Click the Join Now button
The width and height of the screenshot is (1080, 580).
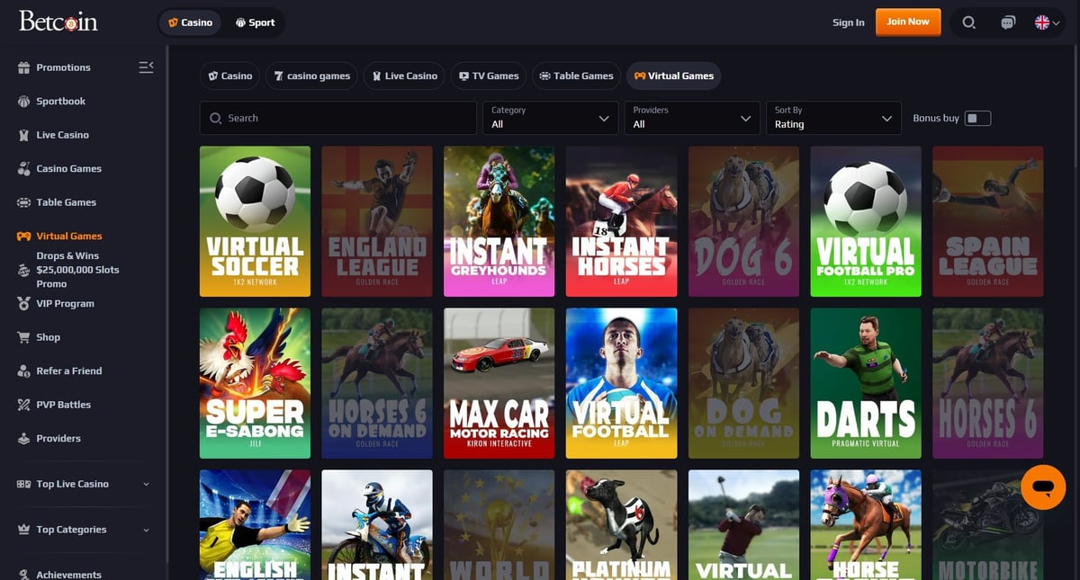(x=907, y=22)
